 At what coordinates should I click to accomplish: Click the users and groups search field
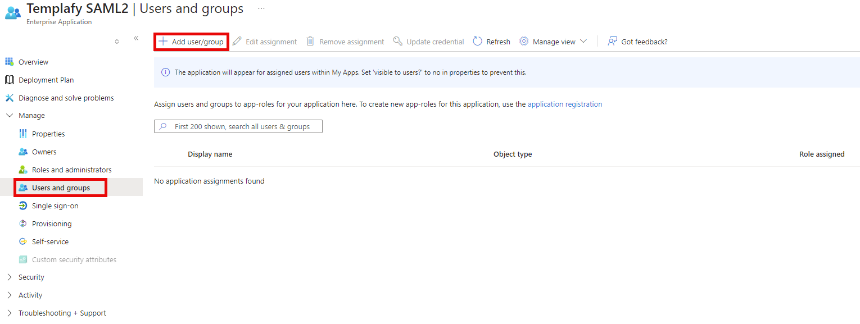pyautogui.click(x=238, y=126)
